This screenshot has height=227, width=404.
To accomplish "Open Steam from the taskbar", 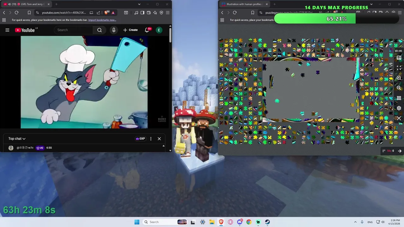I will pyautogui.click(x=267, y=222).
